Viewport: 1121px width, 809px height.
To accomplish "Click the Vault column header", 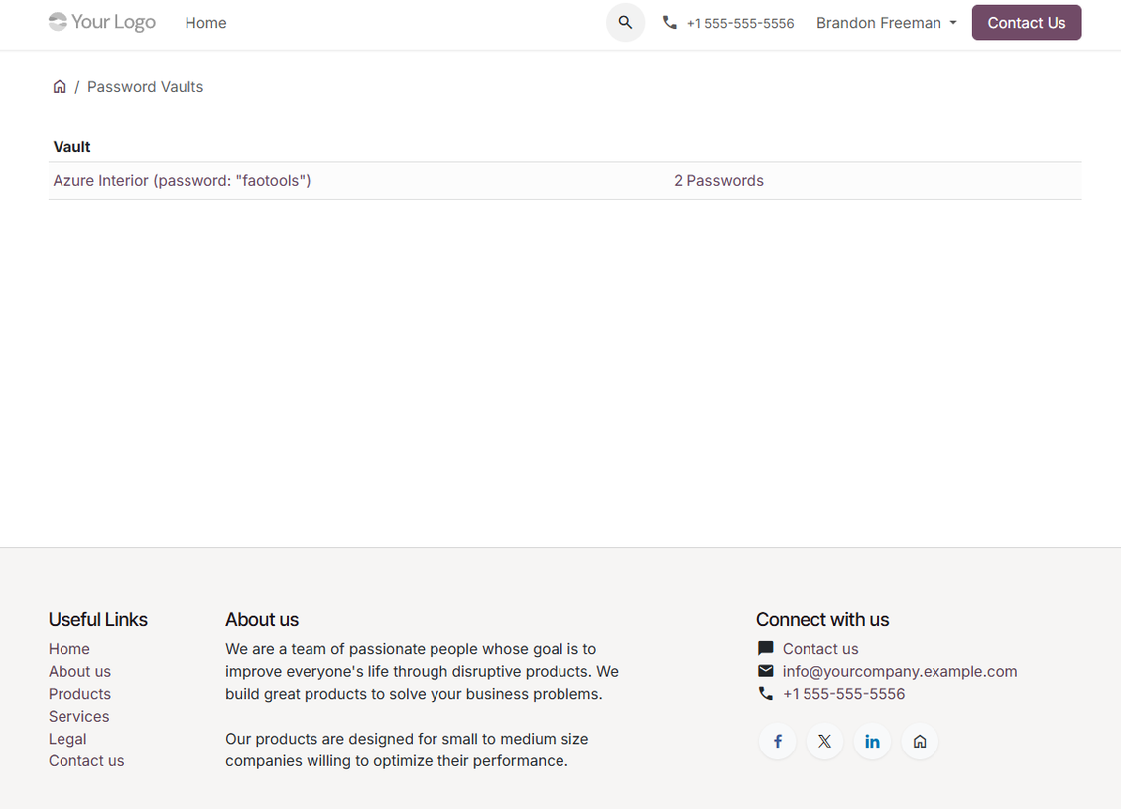I will [71, 147].
